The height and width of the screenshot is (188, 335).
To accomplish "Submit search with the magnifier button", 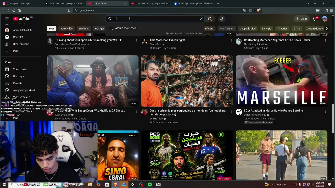I will click(x=210, y=19).
